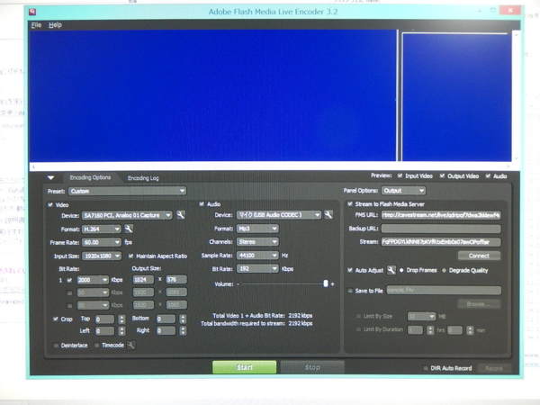The height and width of the screenshot is (405, 540).
Task: Click Crop Top stepper arrows
Action: [x=121, y=319]
